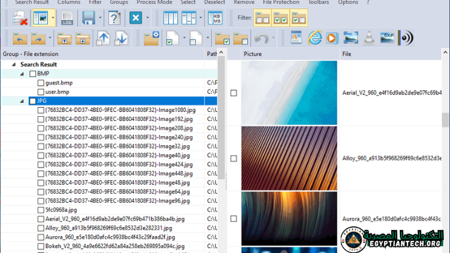The image size is (450, 253).
Task: Check the JPG group checkbox
Action: (33, 101)
